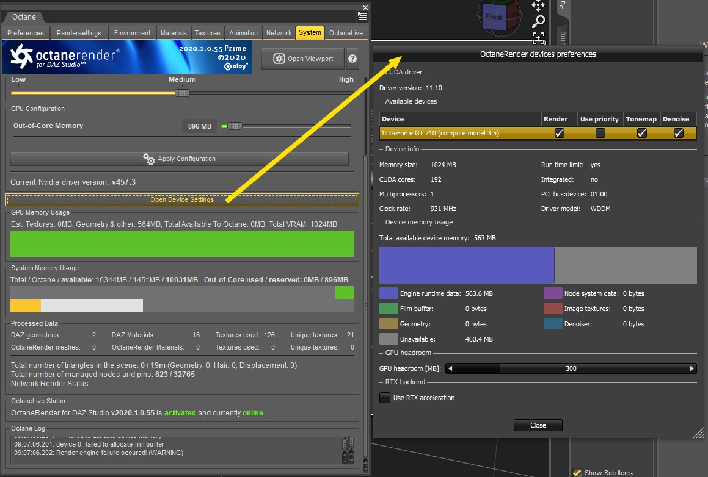Enable Use priority for GeForce GT 710
Viewport: 708px width, 477px height.
coord(600,133)
